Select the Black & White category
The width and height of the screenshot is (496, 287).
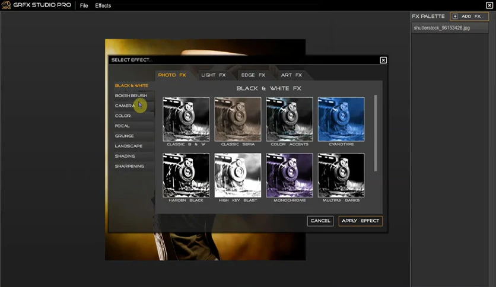(x=131, y=85)
